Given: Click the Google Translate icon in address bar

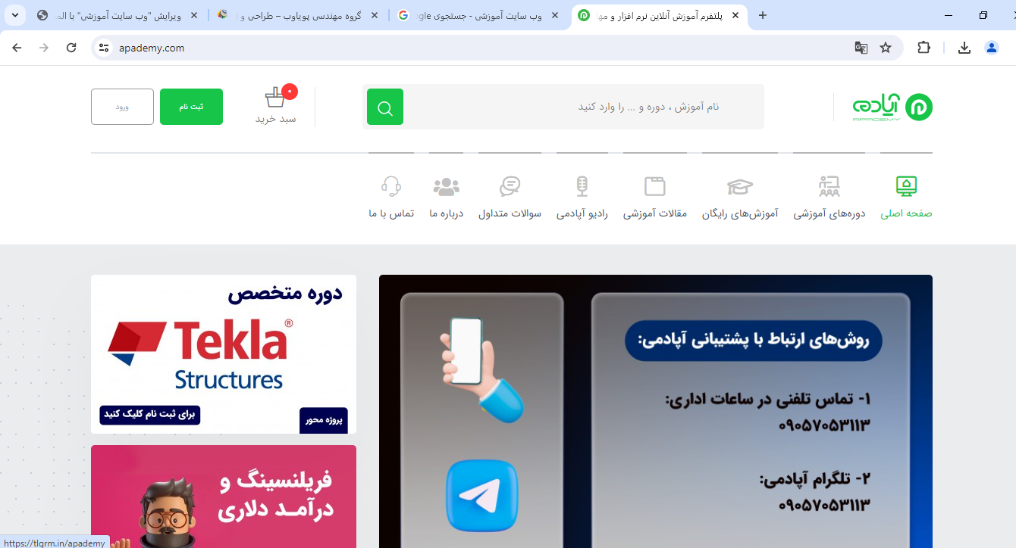Looking at the screenshot, I should [x=861, y=48].
